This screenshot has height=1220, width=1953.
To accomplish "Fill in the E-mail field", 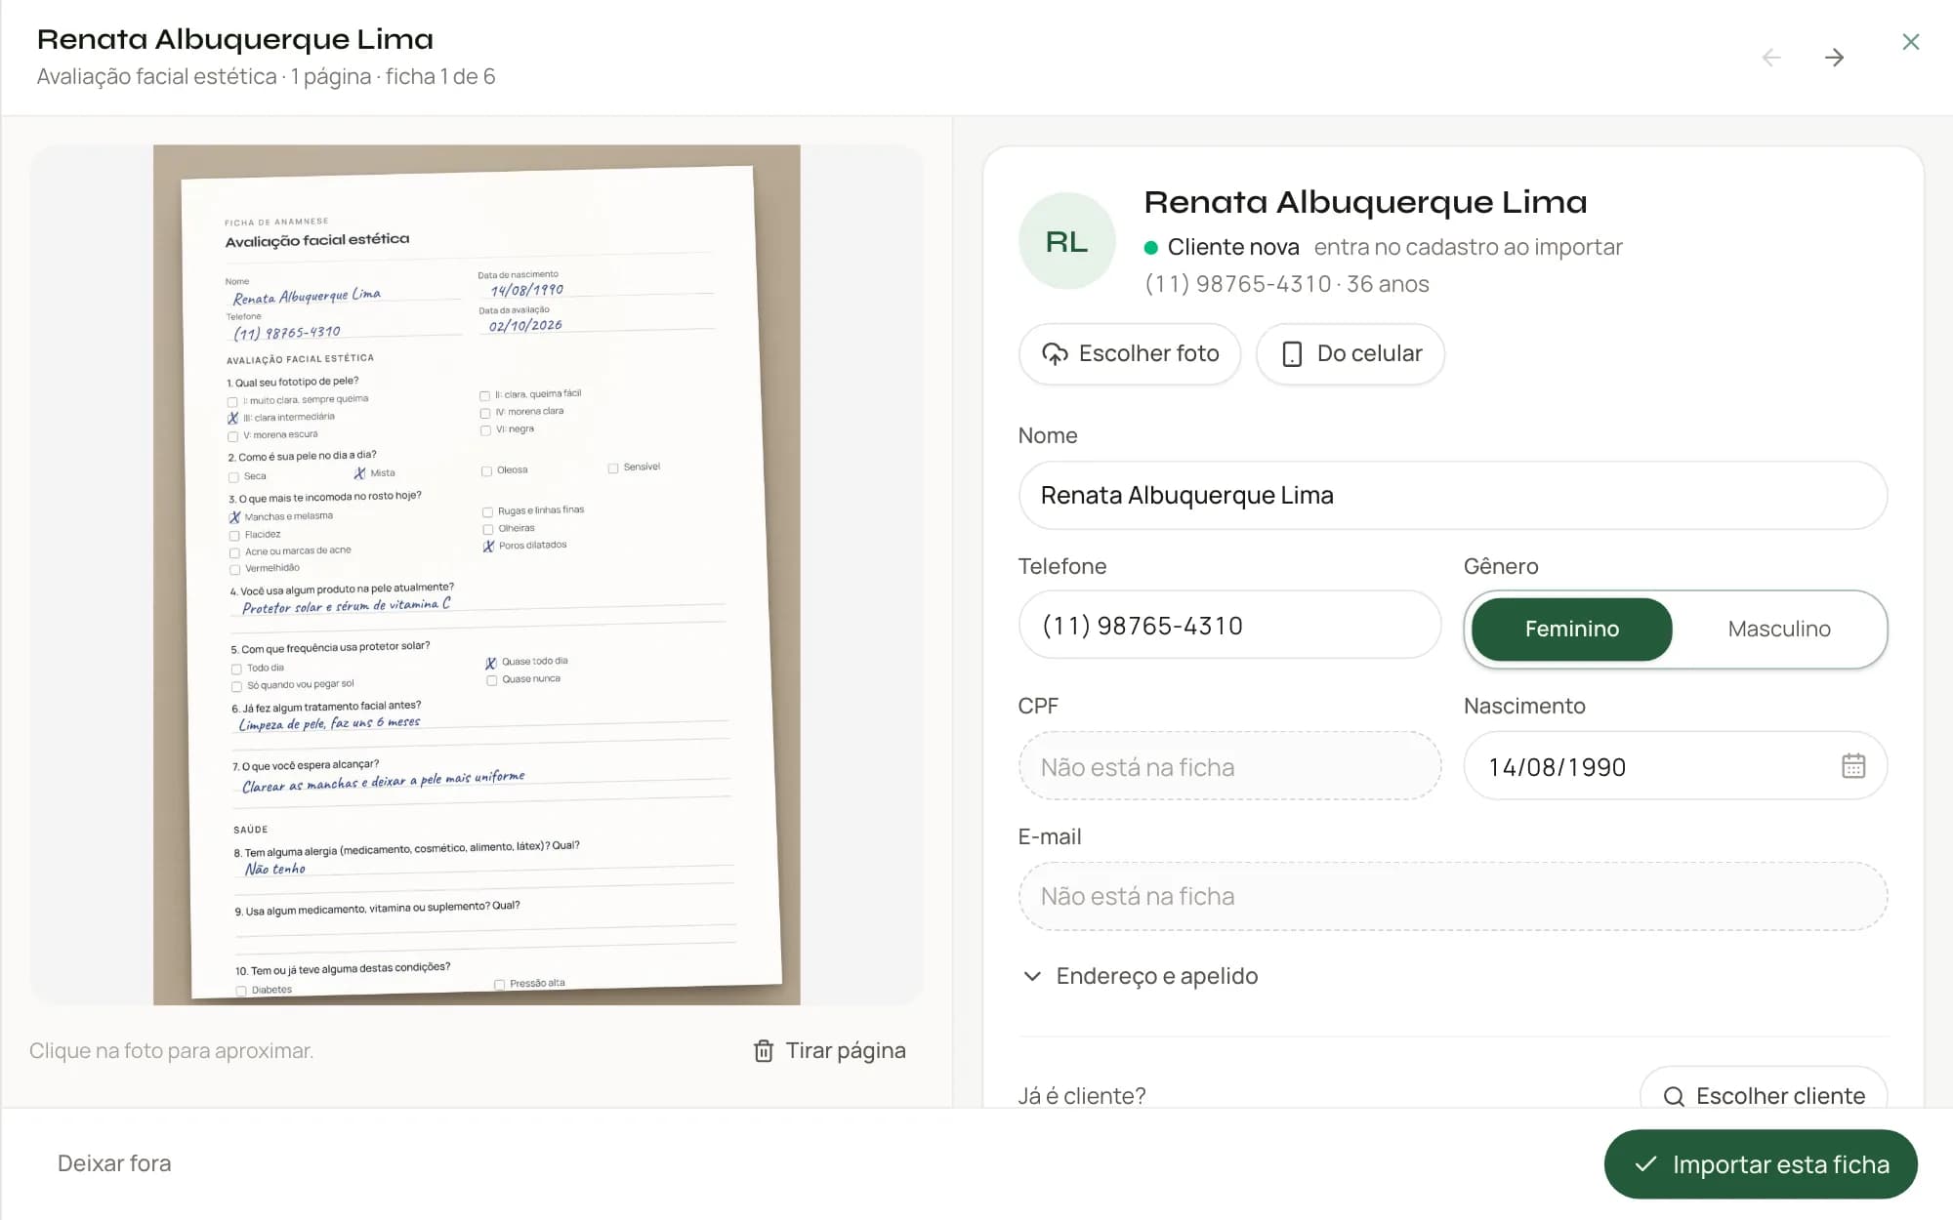I will tap(1452, 896).
